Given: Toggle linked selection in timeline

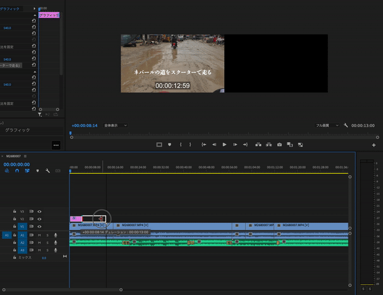Looking at the screenshot, I should (27, 171).
